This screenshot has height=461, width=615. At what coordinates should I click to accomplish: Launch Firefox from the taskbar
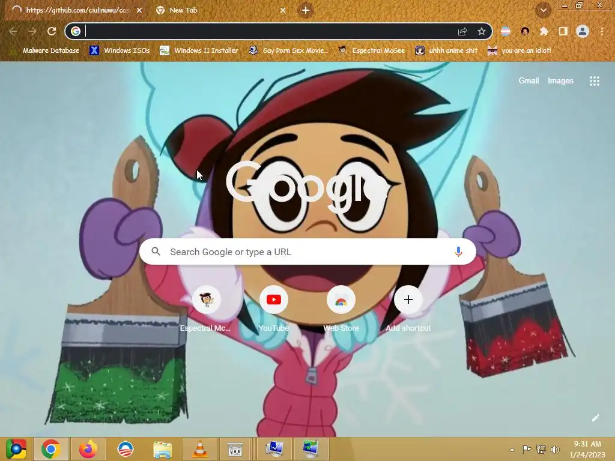point(88,449)
